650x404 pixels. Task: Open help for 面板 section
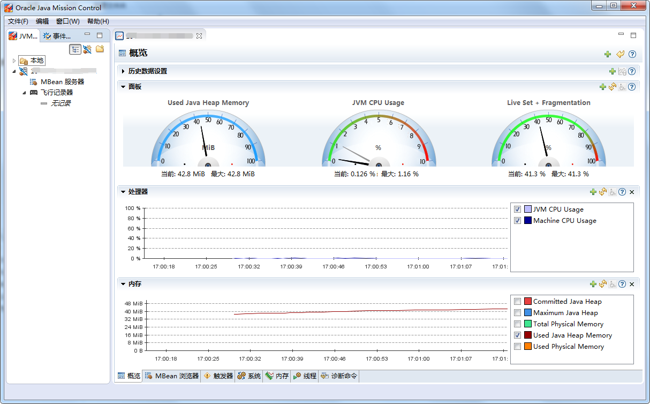tap(632, 87)
